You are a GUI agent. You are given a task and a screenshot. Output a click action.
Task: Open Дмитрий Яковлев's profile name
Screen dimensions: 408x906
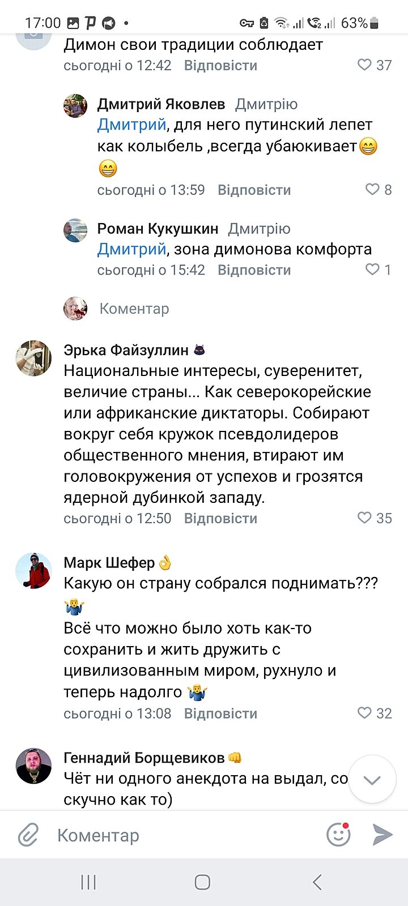[161, 104]
